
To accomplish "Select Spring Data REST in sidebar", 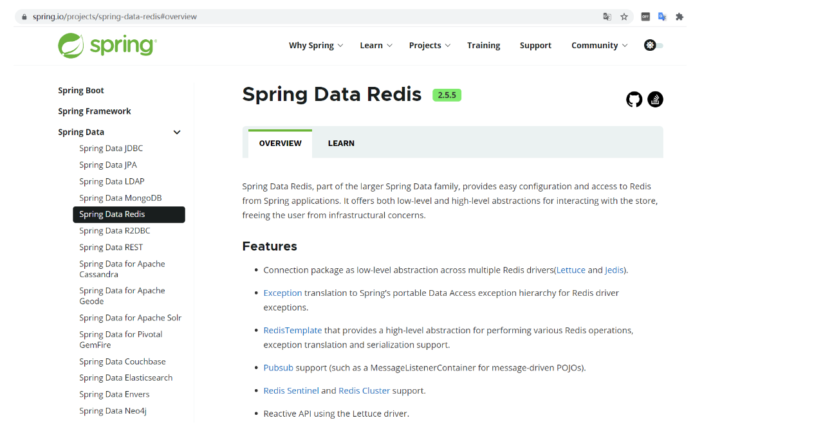I will point(111,248).
